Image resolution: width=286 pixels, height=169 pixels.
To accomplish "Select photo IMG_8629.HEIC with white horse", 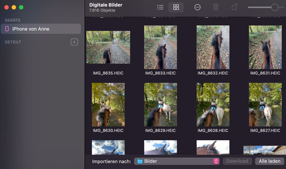I will pos(160,105).
